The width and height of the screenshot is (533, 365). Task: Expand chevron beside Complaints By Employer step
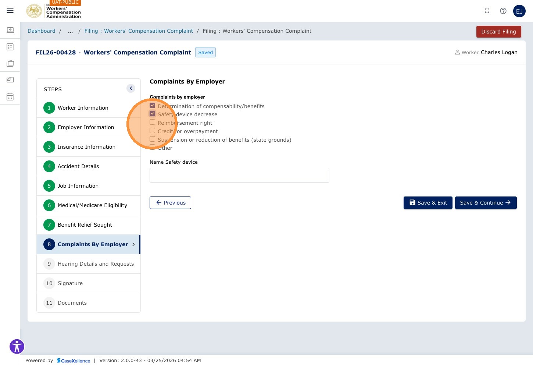tap(133, 244)
